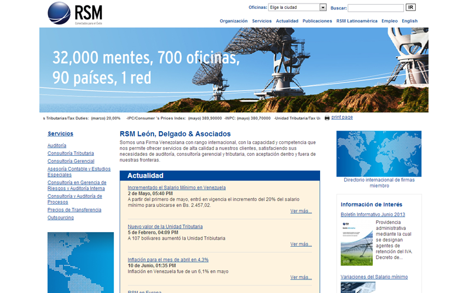Open the Outsourcing service link
Viewport: 469px width, 293px height.
[x=60, y=217]
